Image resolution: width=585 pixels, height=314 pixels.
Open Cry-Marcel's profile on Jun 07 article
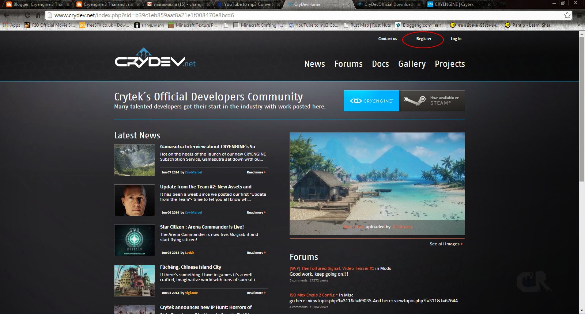click(x=193, y=172)
